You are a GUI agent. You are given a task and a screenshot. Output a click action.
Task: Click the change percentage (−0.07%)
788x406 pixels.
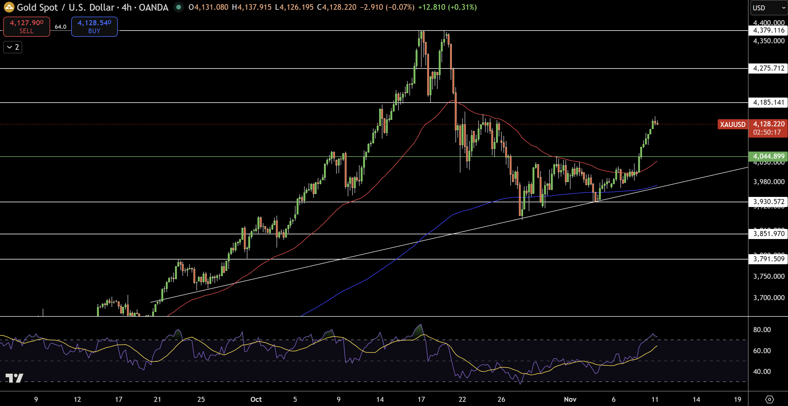tap(400, 7)
